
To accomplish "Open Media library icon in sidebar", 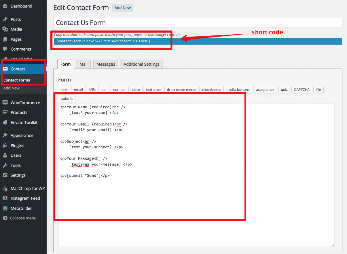I will [x=5, y=29].
